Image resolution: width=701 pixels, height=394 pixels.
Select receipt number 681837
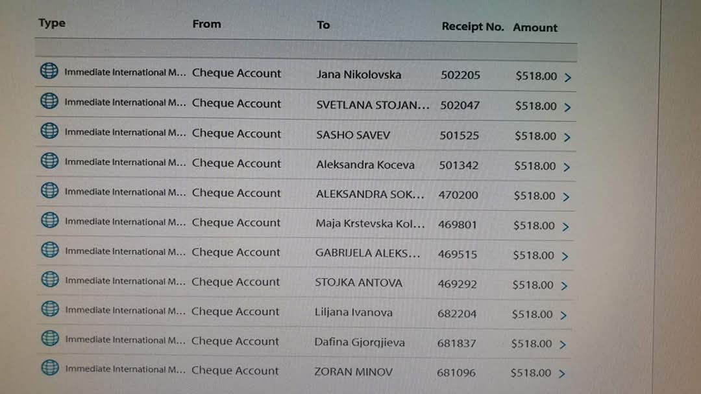click(x=456, y=343)
